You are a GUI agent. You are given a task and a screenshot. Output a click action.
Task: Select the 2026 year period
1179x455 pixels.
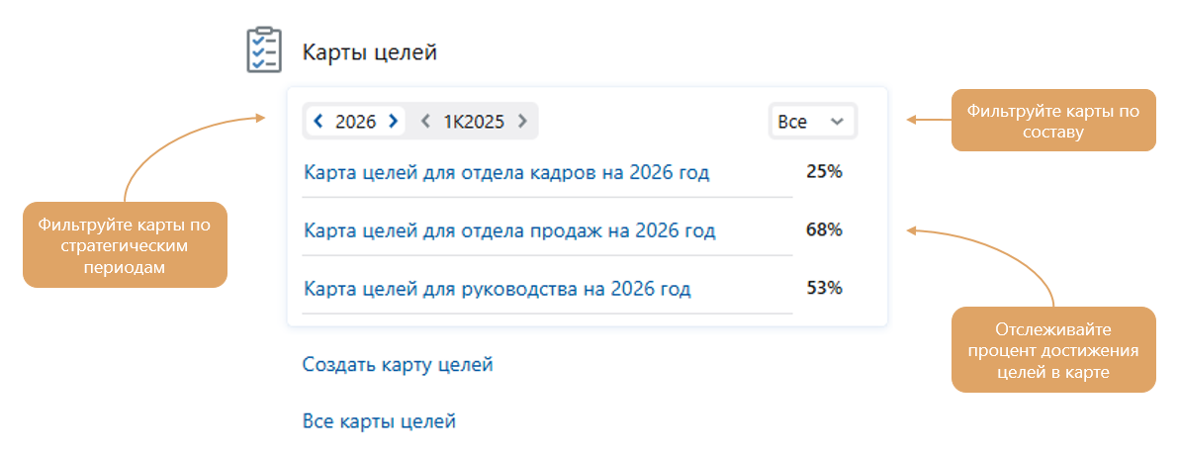click(356, 121)
